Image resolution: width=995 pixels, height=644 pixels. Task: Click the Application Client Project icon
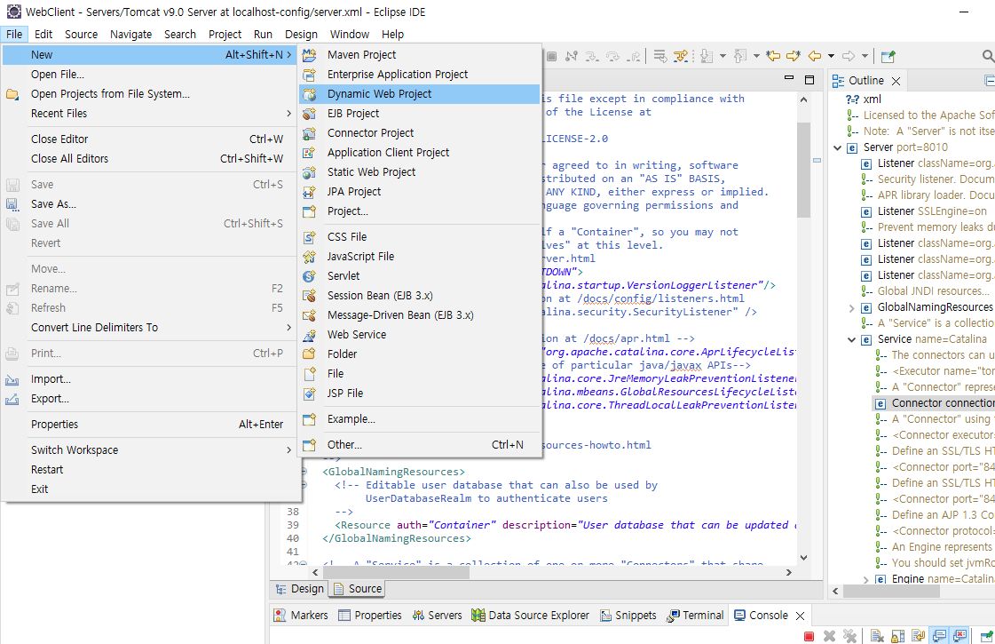pyautogui.click(x=309, y=153)
